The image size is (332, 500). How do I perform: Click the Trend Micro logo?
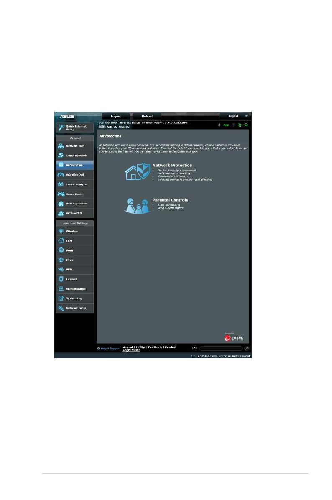point(234,337)
